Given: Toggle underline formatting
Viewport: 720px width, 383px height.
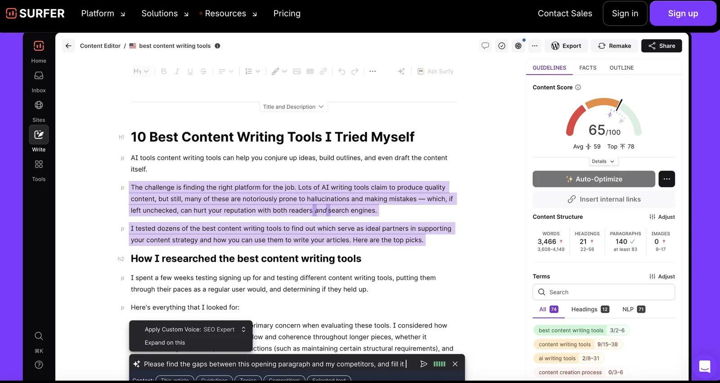Looking at the screenshot, I should click(190, 71).
